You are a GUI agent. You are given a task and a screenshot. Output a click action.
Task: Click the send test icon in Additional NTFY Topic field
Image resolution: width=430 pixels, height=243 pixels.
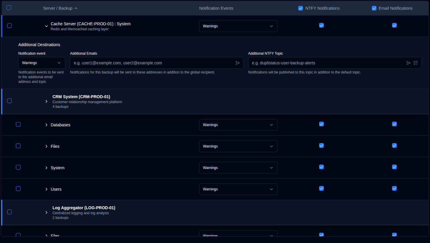pyautogui.click(x=409, y=63)
